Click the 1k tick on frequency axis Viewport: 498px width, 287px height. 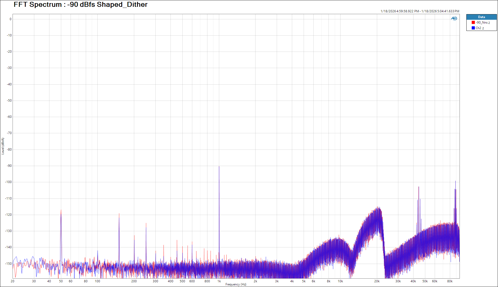tap(219, 281)
